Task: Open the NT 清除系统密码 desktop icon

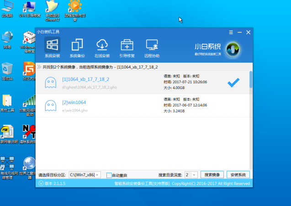Action: (x=28, y=134)
